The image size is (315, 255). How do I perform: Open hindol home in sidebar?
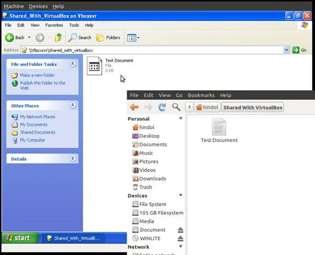143,127
